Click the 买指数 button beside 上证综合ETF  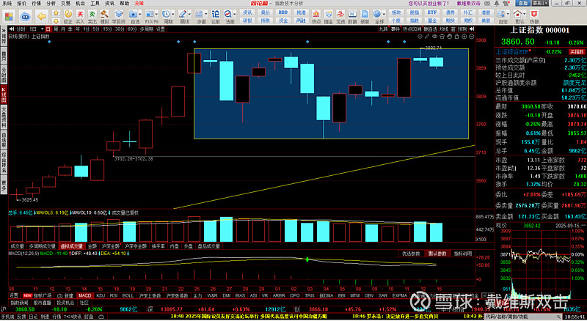click(x=577, y=52)
